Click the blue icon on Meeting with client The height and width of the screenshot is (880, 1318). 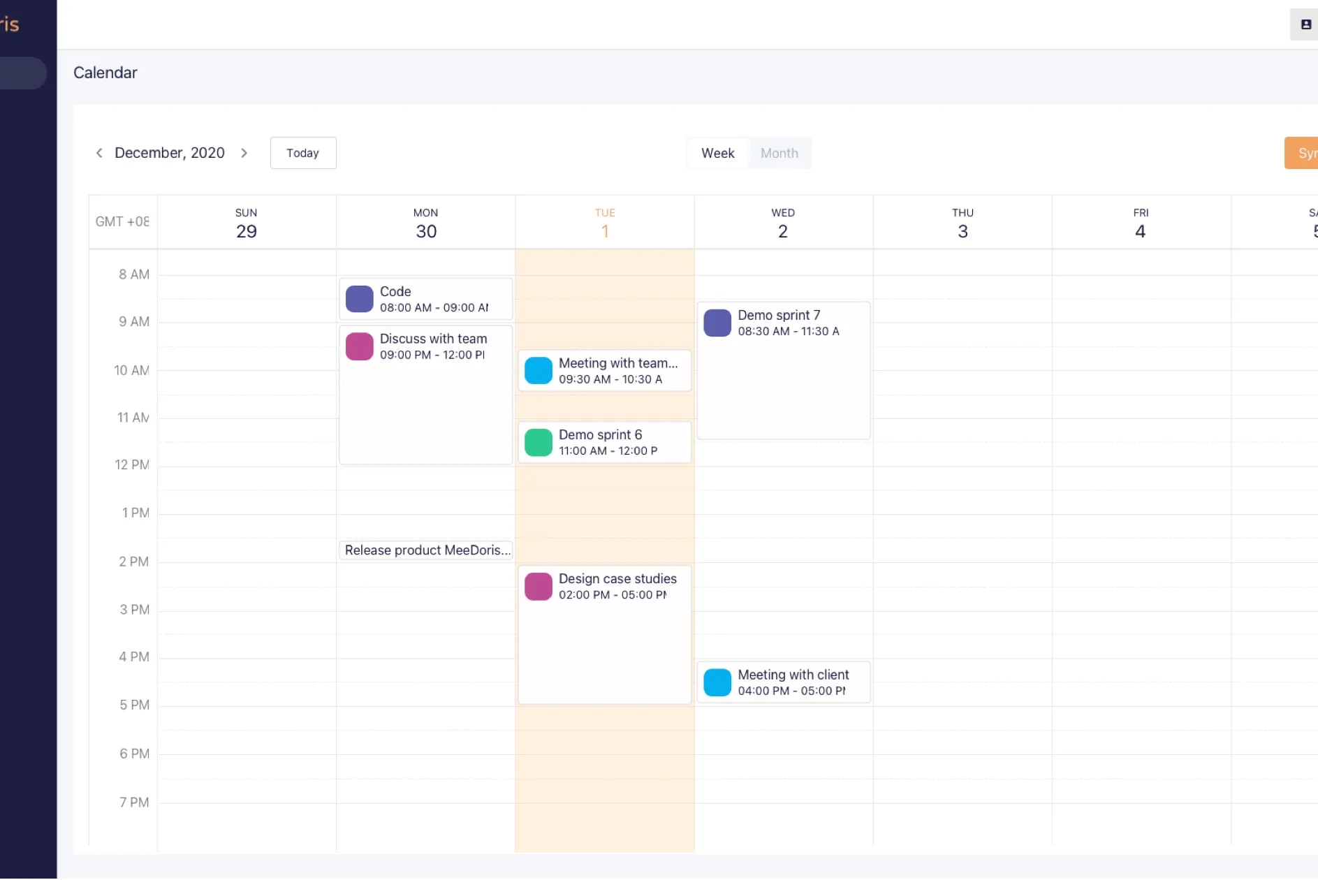coord(717,682)
